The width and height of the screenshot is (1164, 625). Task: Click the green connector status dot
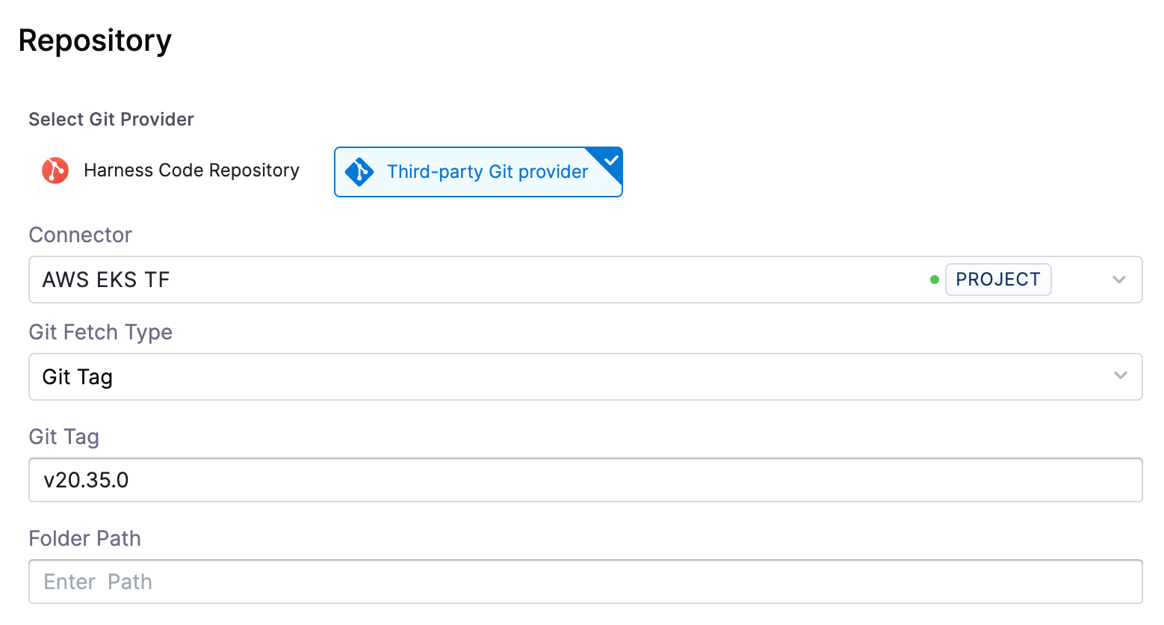[x=934, y=280]
